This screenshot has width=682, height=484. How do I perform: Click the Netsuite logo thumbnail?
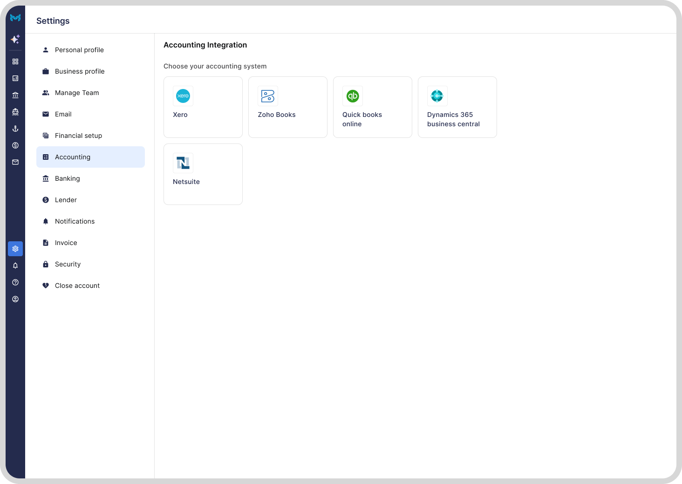183,163
